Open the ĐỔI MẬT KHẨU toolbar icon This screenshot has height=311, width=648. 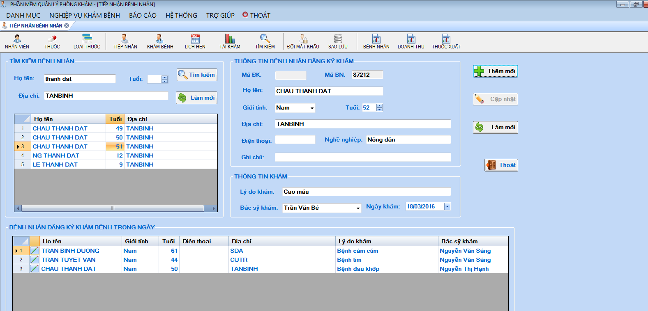coord(303,41)
